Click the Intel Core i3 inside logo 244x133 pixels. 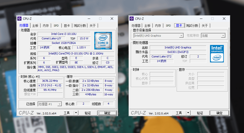(x=103, y=41)
